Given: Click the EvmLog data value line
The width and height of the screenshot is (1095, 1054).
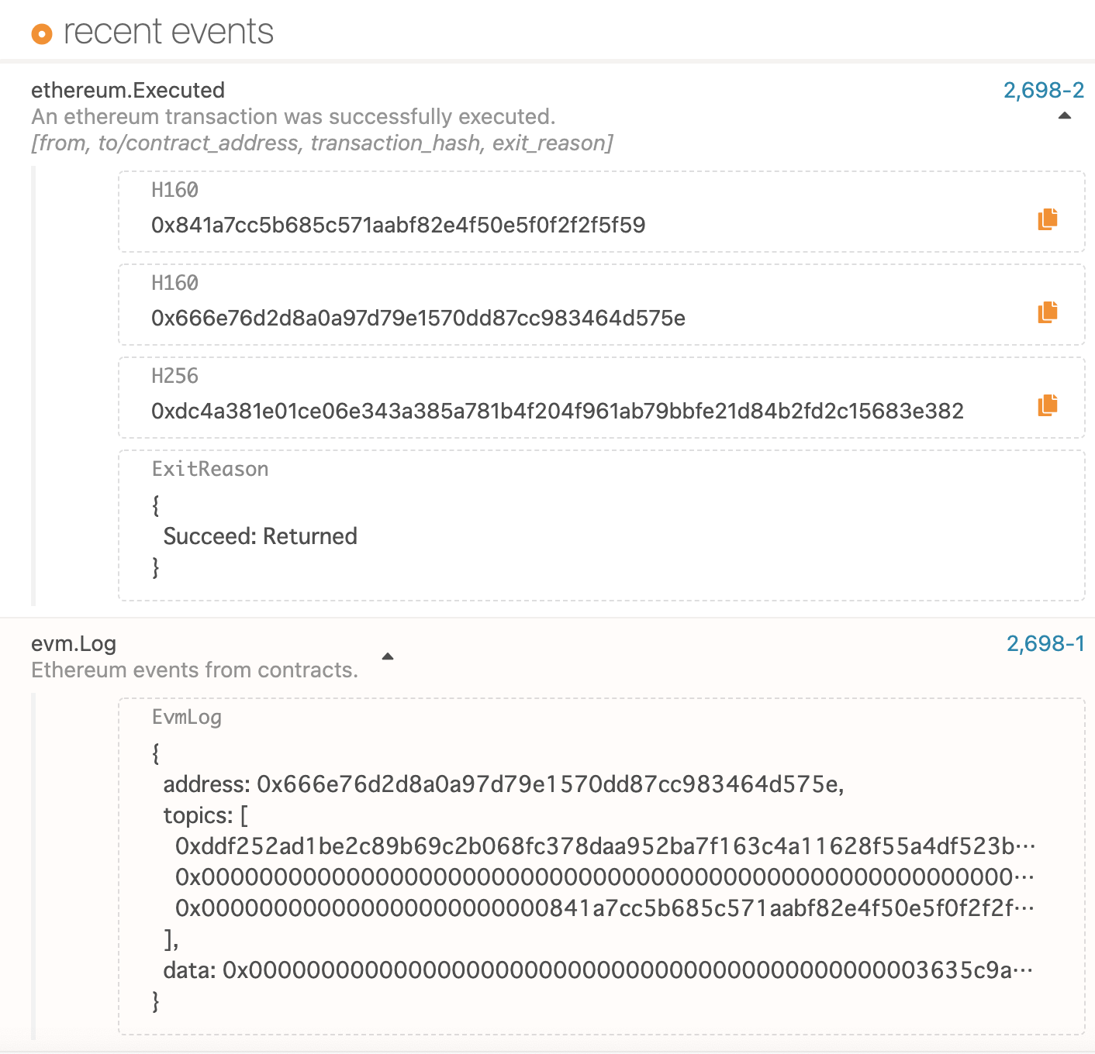Looking at the screenshot, I should click(597, 970).
